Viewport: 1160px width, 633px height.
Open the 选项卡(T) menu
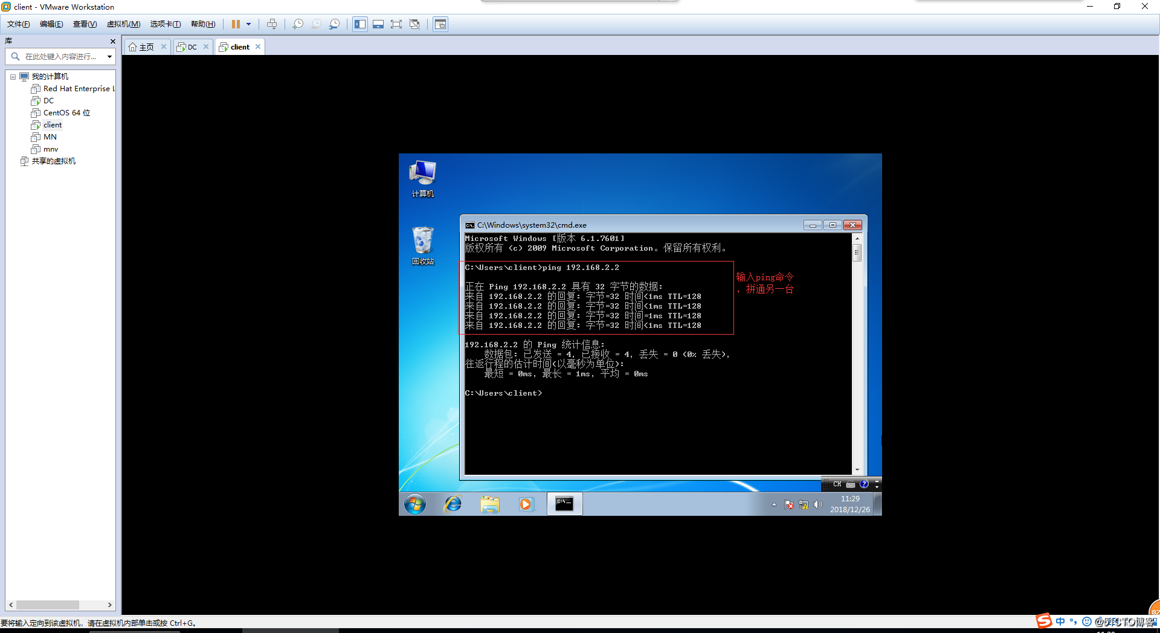[x=166, y=24]
